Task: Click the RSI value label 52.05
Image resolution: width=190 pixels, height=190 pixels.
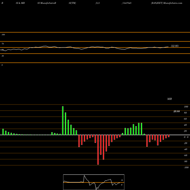Action: click(x=175, y=46)
